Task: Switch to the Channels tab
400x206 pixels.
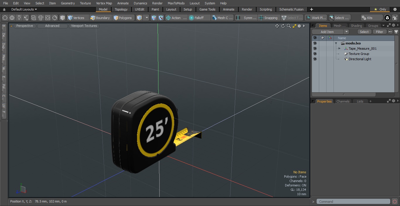Action: (343, 101)
